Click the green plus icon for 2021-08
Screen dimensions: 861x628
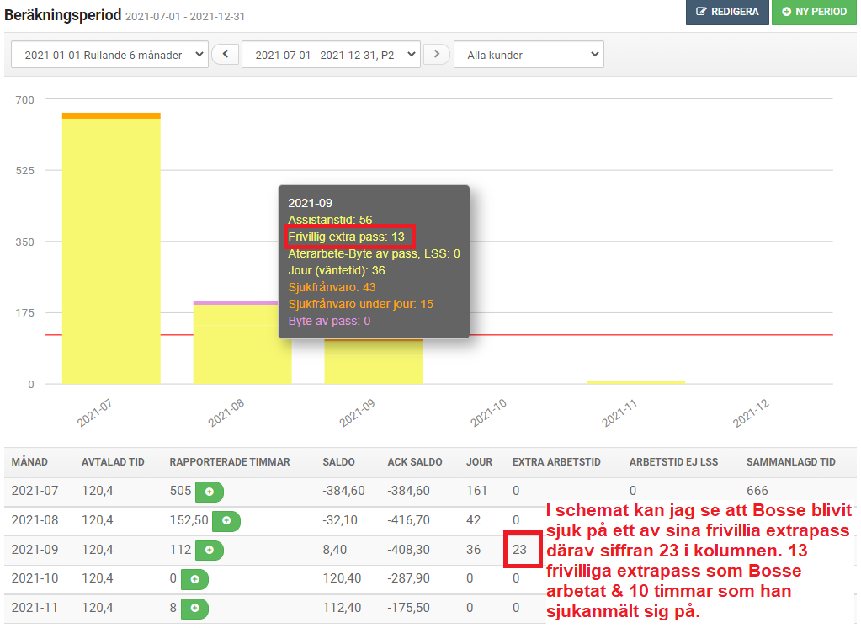(x=226, y=521)
